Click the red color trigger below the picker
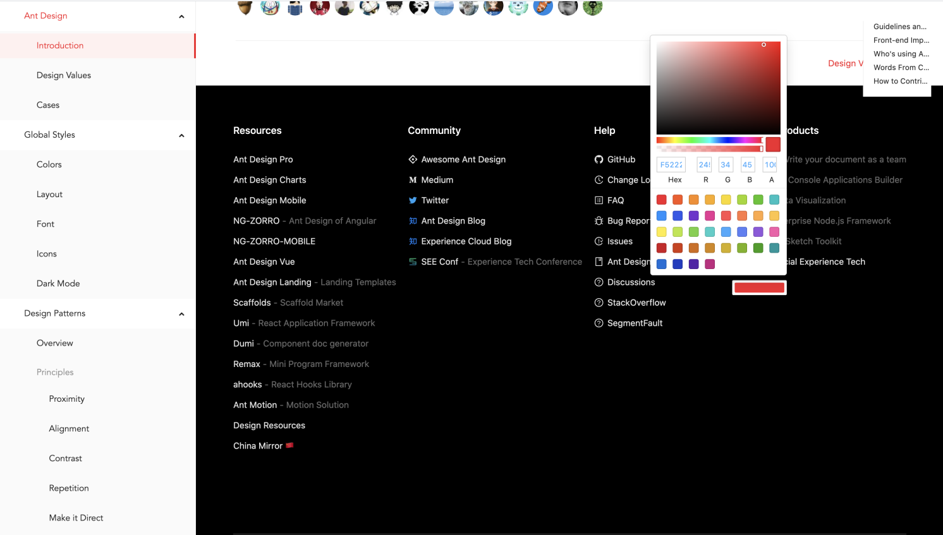Screen dimensions: 943x535 tap(759, 288)
